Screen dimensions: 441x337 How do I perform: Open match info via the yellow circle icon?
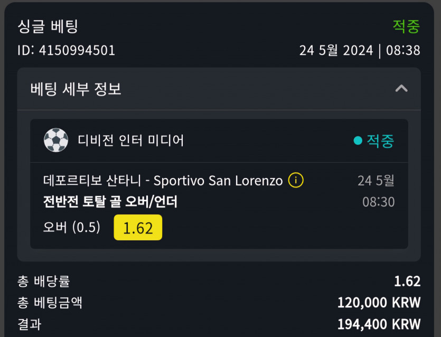point(296,181)
